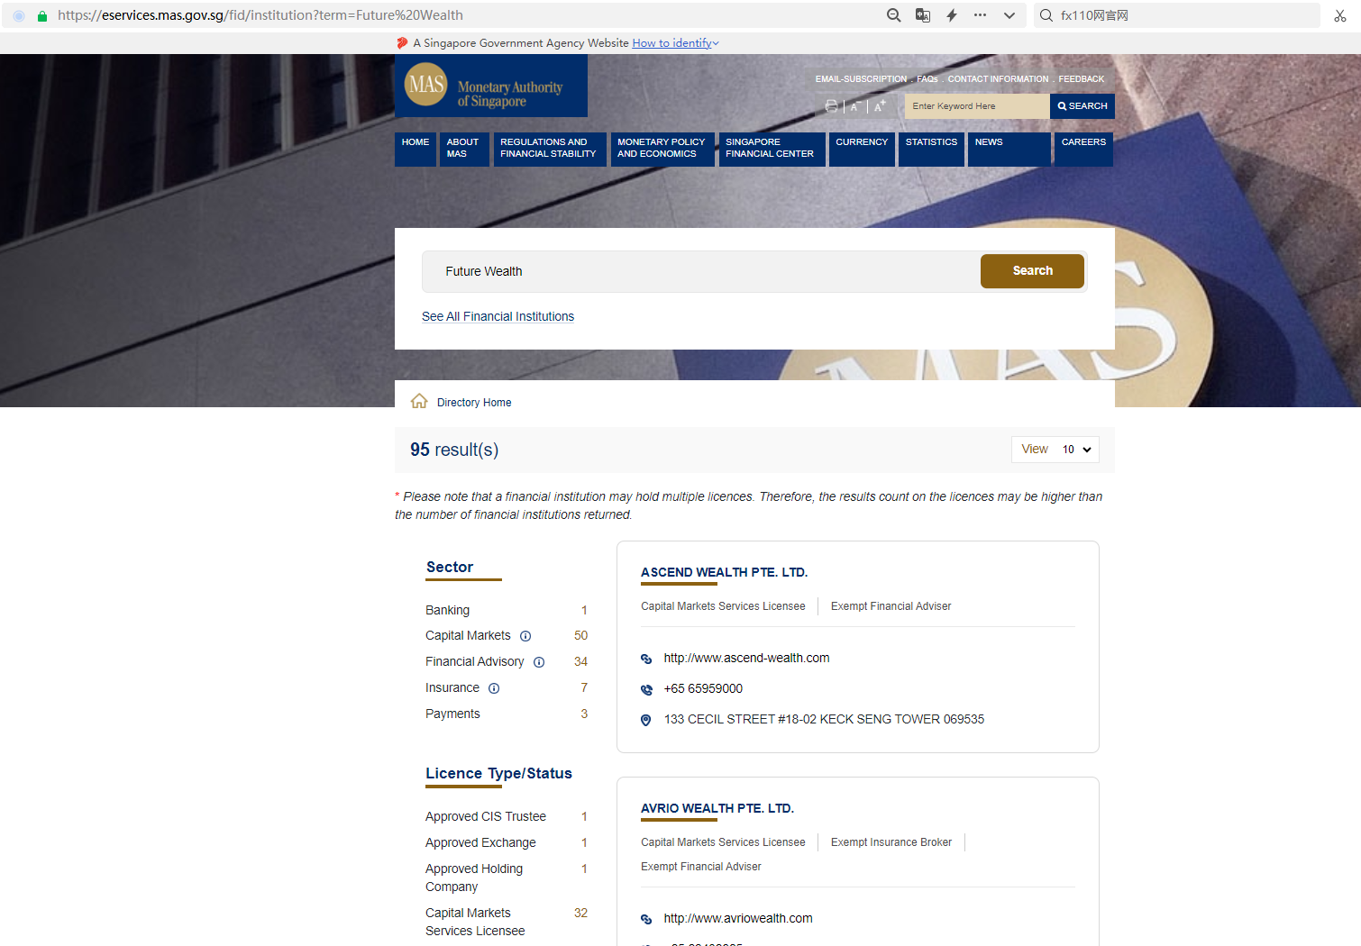
Task: Click the red Singapore government lion icon
Action: 402,43
